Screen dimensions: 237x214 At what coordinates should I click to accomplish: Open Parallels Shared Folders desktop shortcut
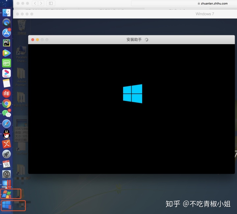click(x=22, y=54)
